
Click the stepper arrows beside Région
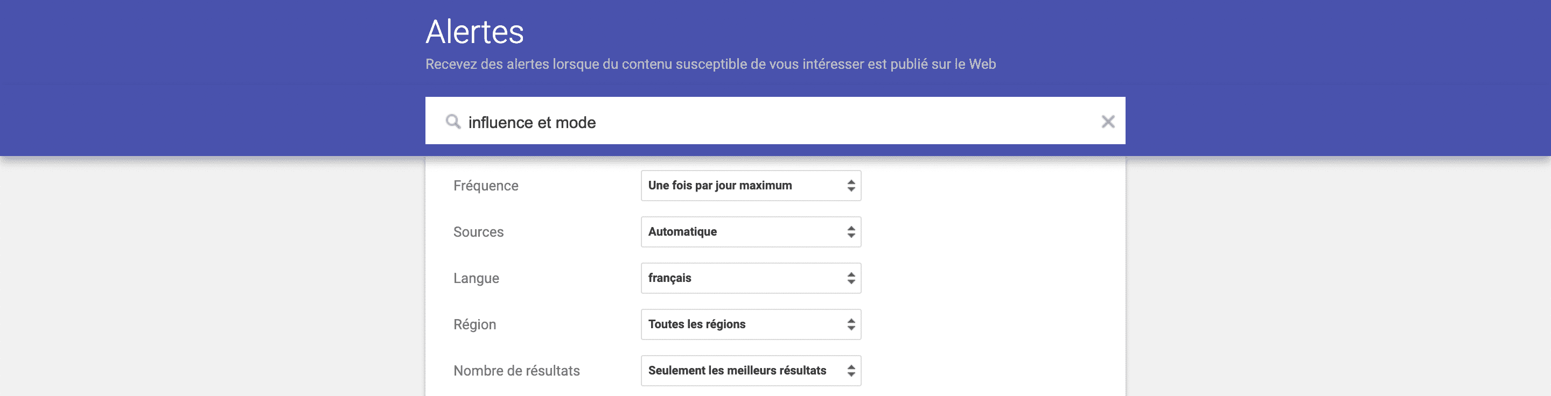851,324
